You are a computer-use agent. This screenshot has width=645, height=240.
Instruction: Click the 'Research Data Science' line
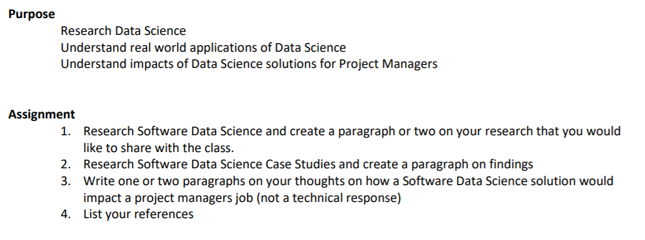coord(123,31)
